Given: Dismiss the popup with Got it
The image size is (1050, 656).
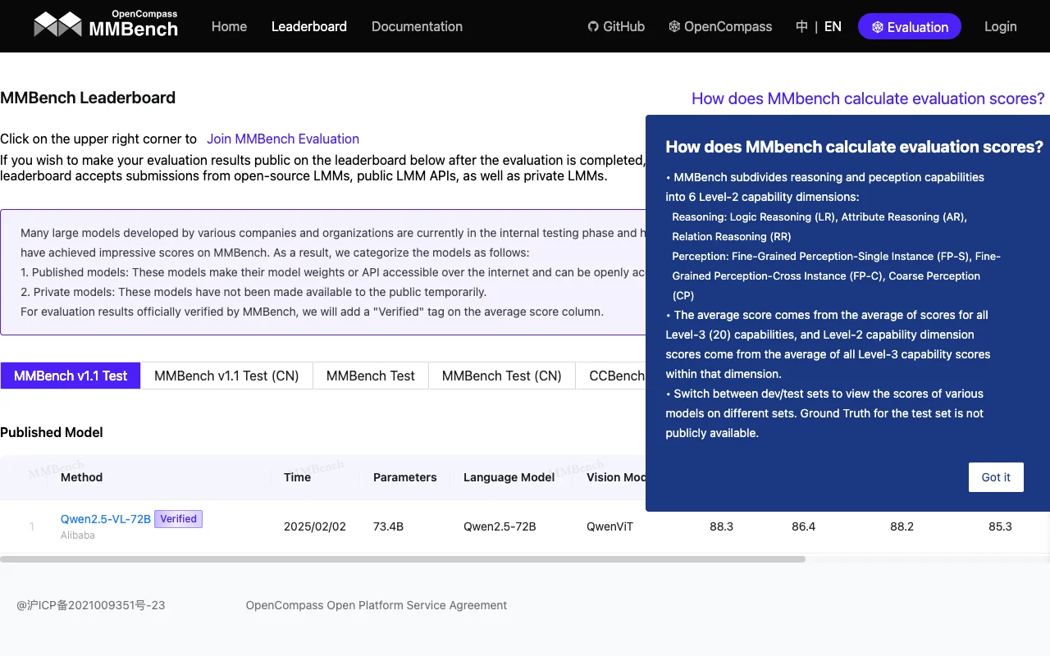Looking at the screenshot, I should point(996,477).
